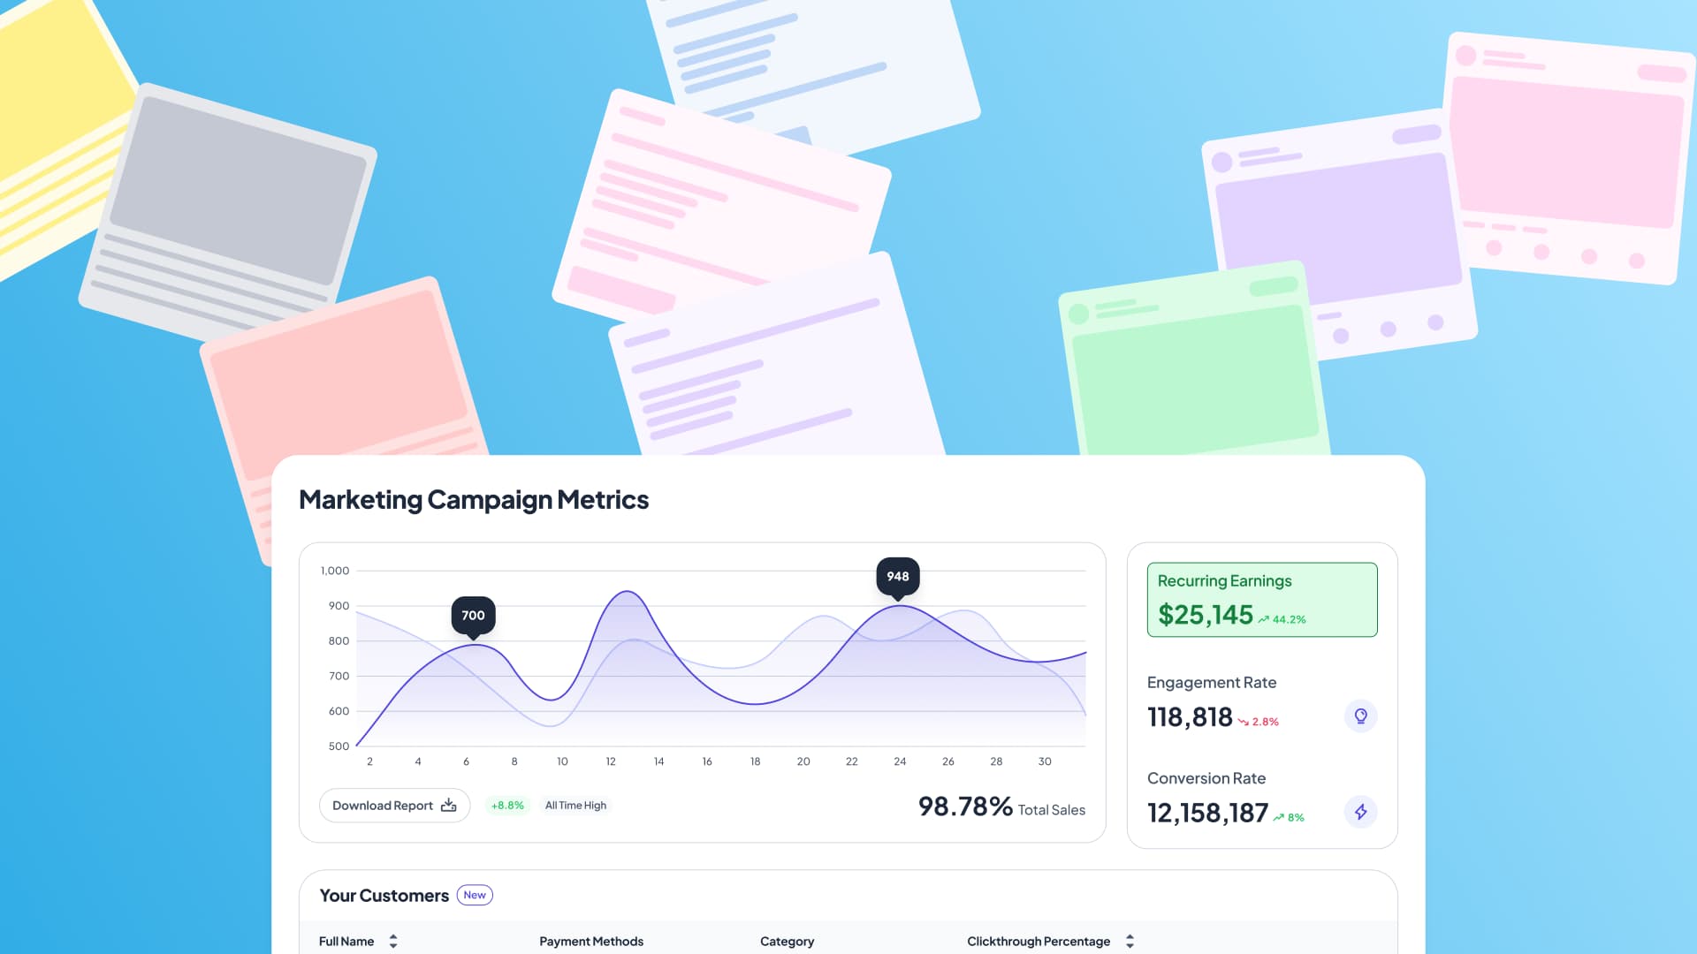Click the lightbulb icon next to Engagement Rate
1697x954 pixels.
click(x=1360, y=716)
